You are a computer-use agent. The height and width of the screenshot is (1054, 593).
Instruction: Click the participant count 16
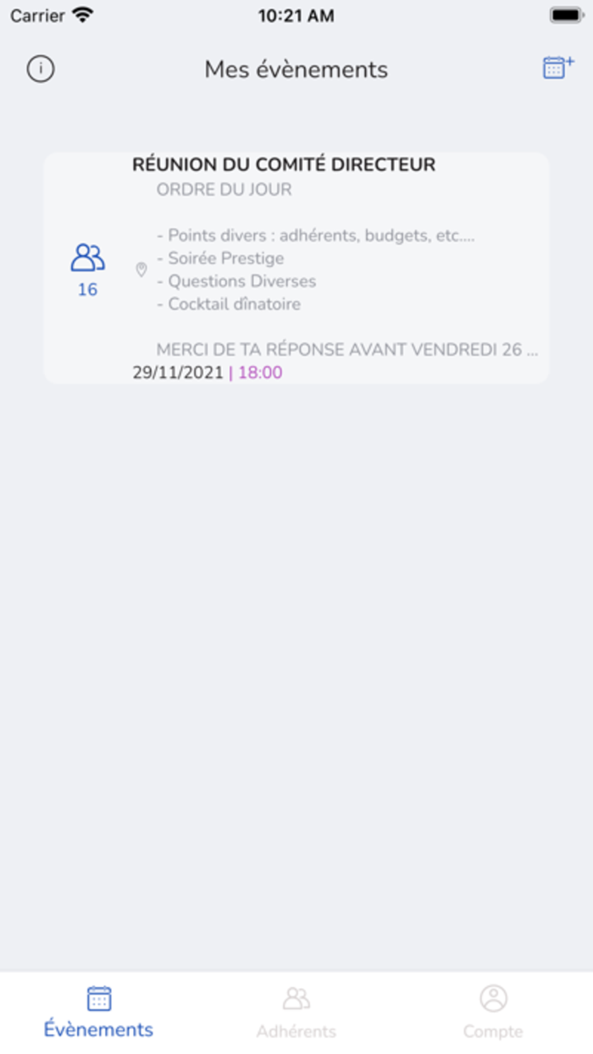pyautogui.click(x=87, y=290)
